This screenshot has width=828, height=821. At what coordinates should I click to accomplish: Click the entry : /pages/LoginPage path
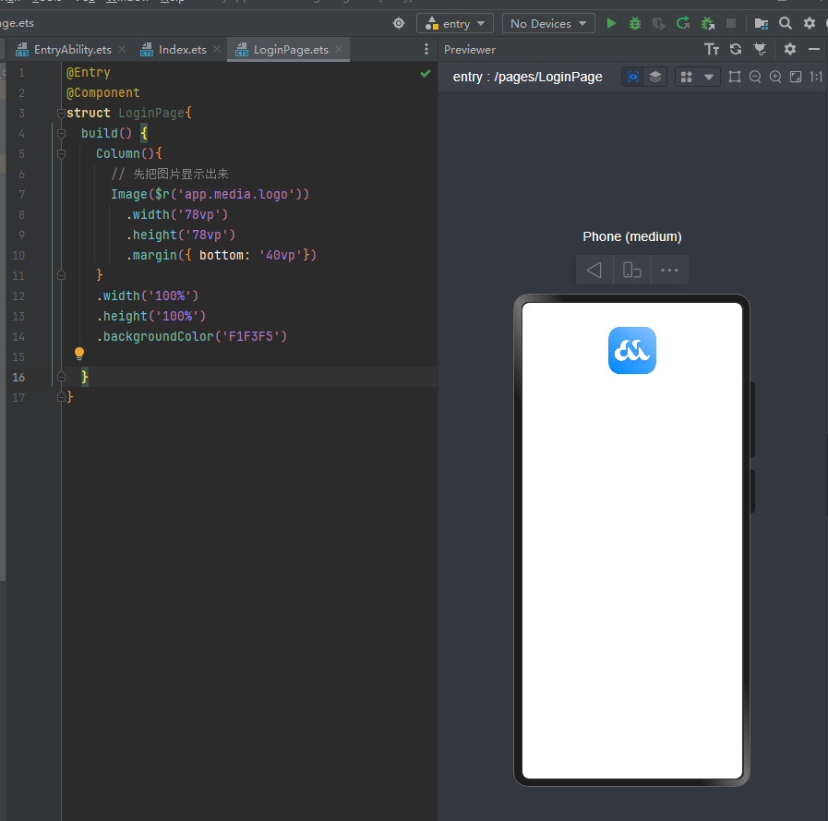pyautogui.click(x=527, y=78)
